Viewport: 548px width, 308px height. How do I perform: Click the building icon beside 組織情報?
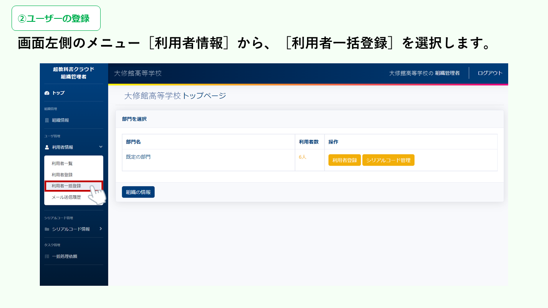click(x=47, y=120)
